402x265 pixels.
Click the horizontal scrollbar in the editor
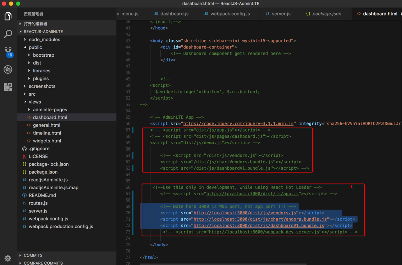click(223, 264)
